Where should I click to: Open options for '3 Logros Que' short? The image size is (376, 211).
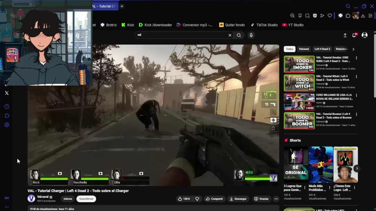click(x=305, y=188)
